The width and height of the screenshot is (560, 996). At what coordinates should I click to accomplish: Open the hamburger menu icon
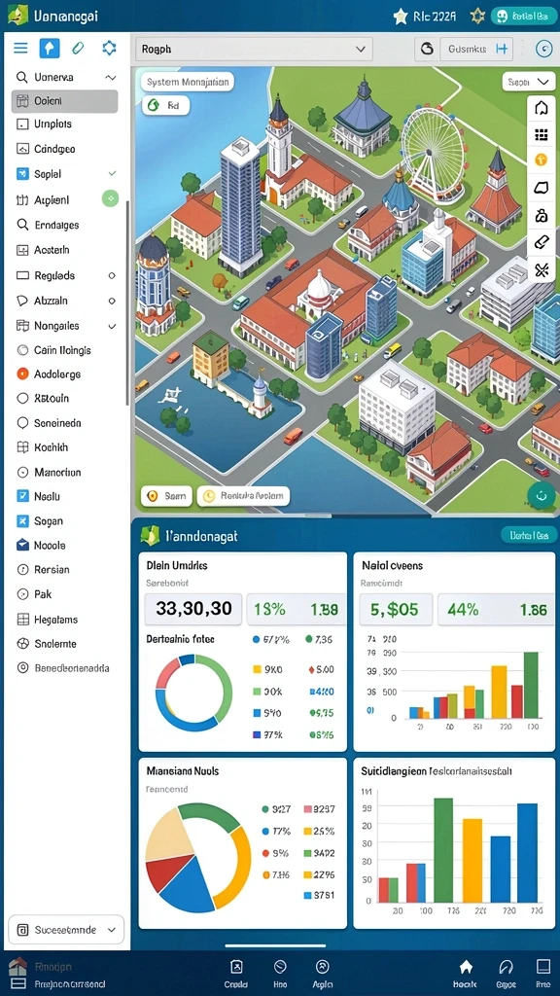pos(20,48)
